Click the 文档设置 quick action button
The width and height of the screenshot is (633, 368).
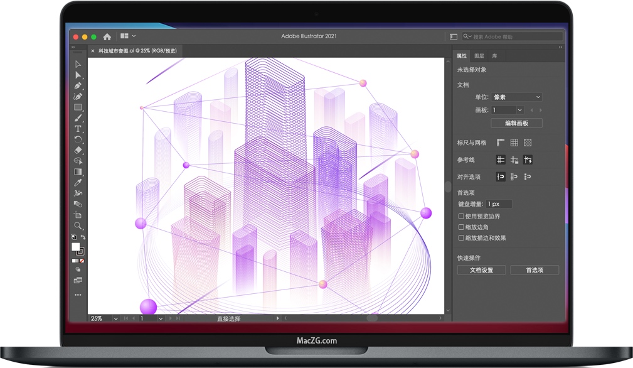(x=481, y=269)
